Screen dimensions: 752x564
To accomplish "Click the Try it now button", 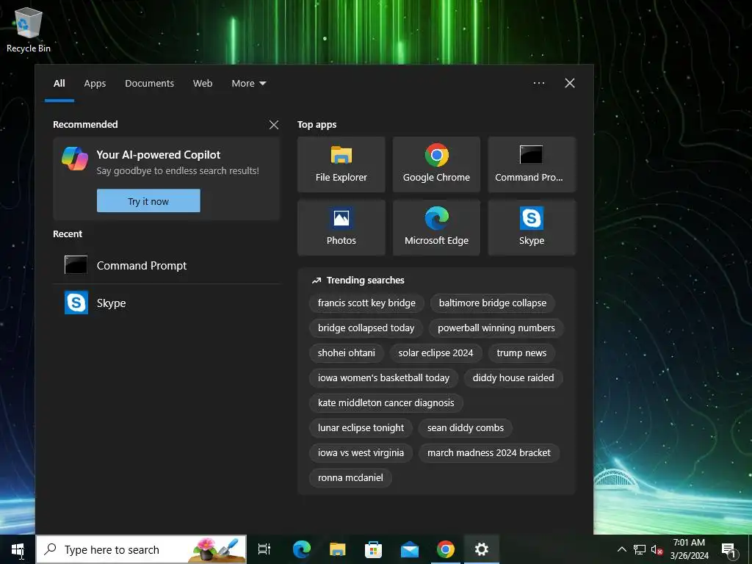I will (x=148, y=201).
